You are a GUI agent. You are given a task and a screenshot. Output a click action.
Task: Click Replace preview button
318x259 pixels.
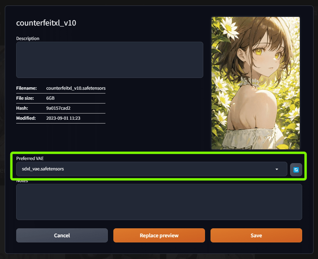tap(159, 236)
